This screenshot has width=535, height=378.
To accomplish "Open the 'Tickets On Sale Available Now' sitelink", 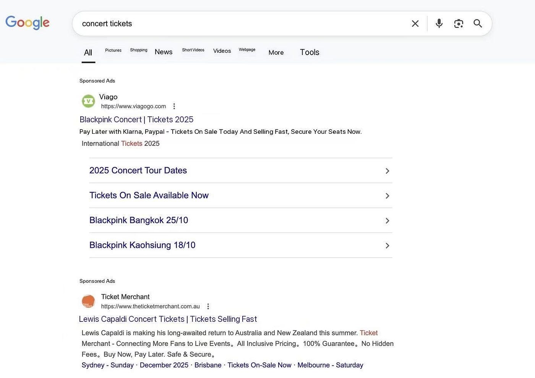I will pos(149,195).
